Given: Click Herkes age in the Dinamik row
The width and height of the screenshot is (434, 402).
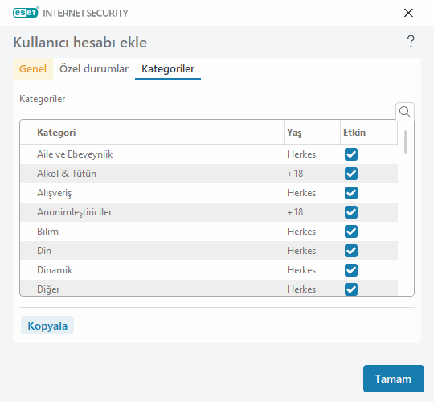Looking at the screenshot, I should [x=301, y=270].
